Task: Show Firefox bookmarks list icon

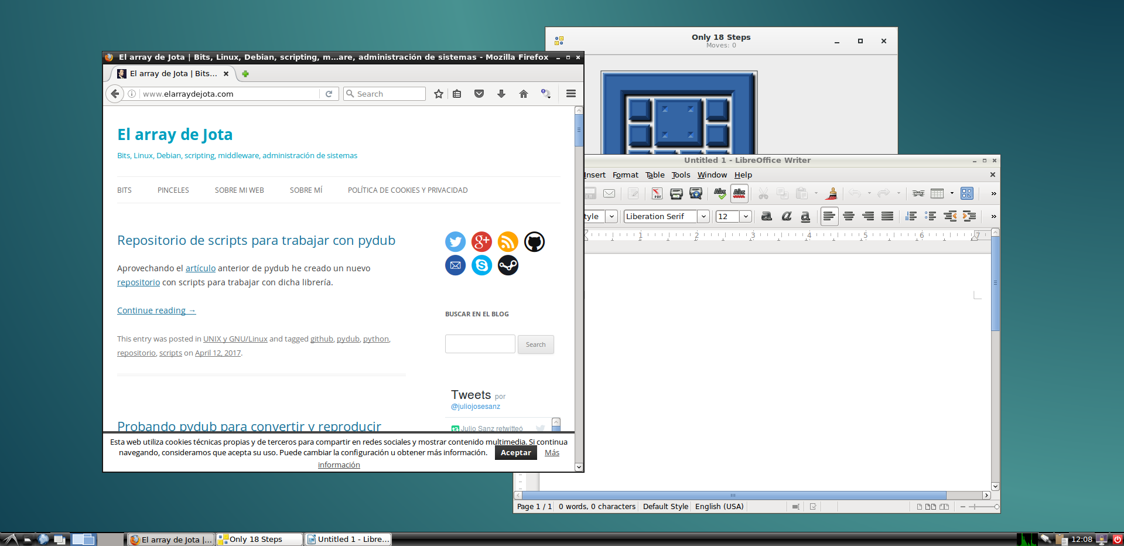Action: [457, 94]
